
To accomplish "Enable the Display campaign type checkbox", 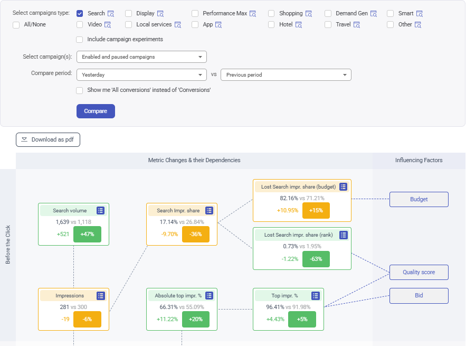I will point(128,13).
